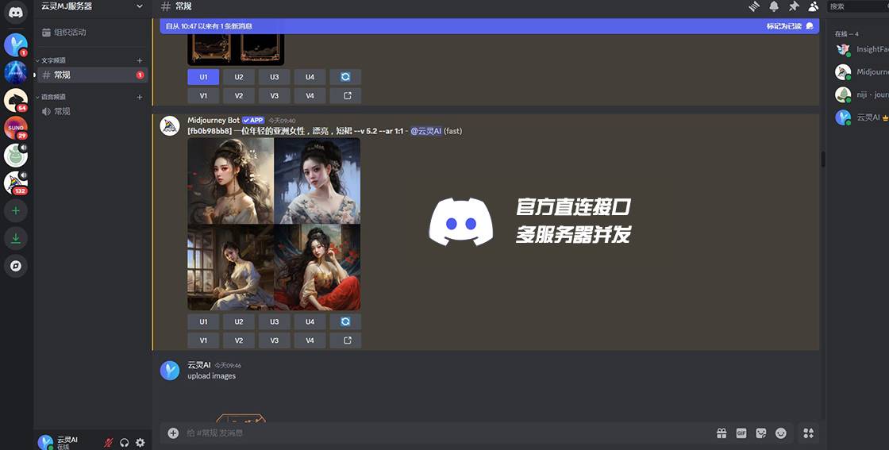The width and height of the screenshot is (889, 450).
Task: Open niji · journey member entry
Action: point(860,94)
